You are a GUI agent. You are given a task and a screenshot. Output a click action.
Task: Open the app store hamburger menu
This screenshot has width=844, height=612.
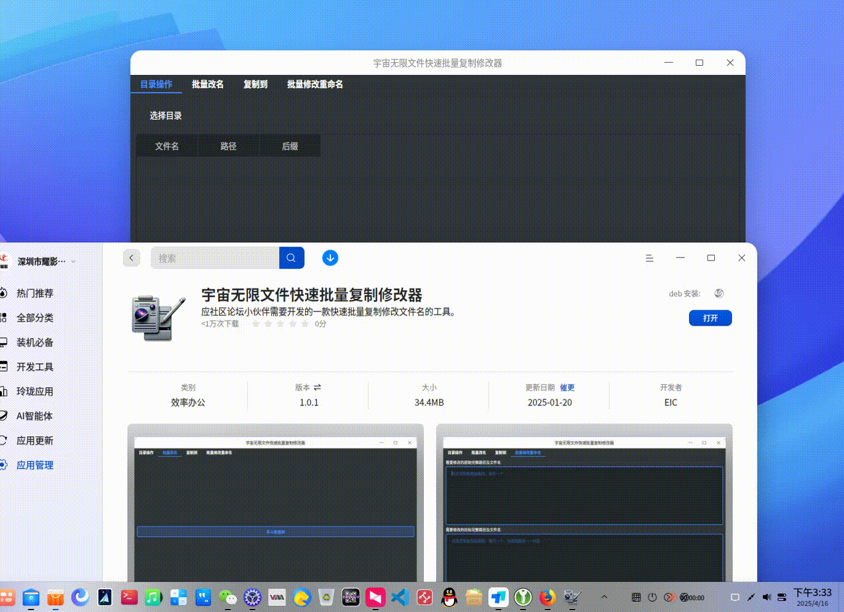tap(650, 258)
